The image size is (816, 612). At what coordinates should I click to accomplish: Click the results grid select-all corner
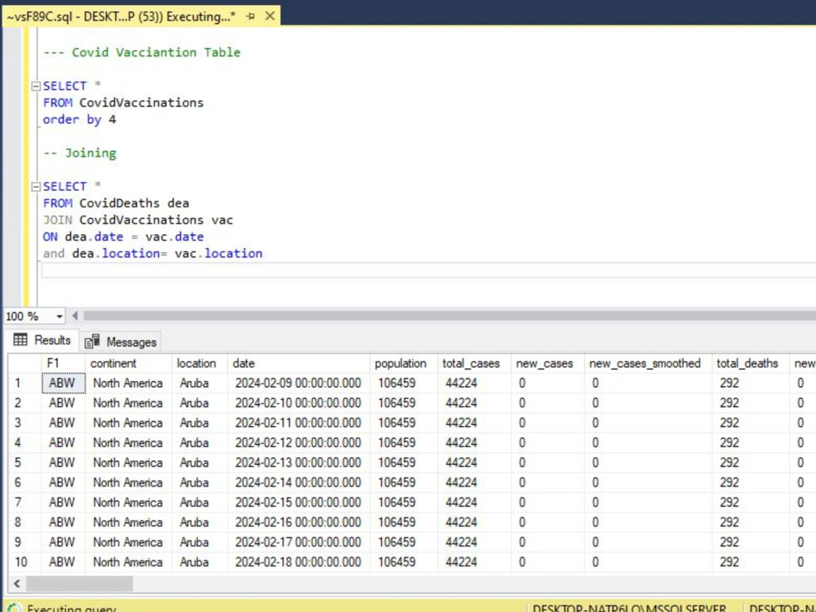[x=24, y=363]
